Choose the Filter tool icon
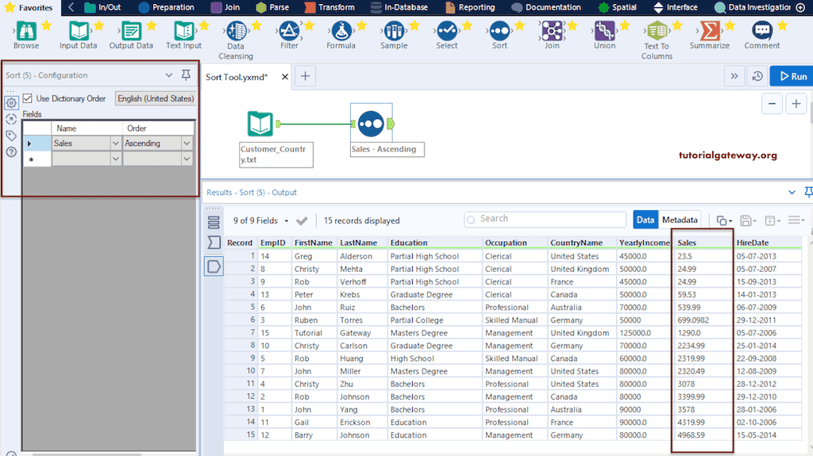 [x=290, y=32]
